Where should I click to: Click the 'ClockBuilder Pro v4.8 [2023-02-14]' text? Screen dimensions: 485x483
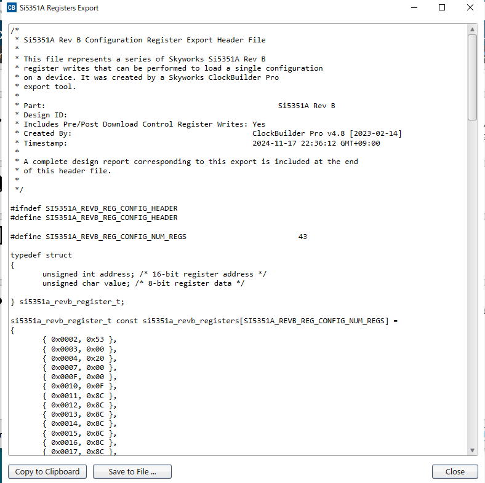(327, 133)
